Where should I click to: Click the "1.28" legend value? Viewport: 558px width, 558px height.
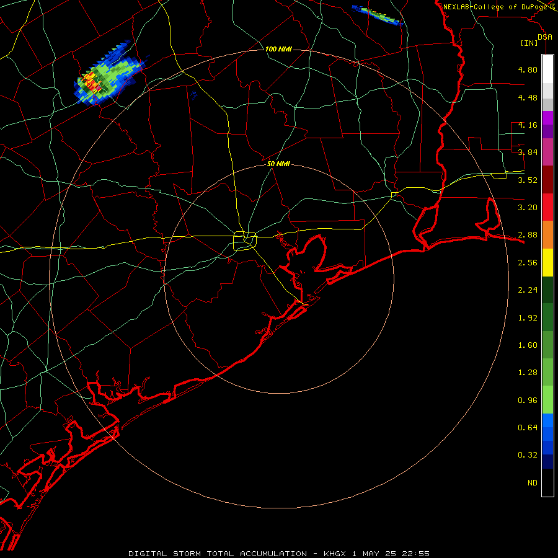click(x=528, y=373)
